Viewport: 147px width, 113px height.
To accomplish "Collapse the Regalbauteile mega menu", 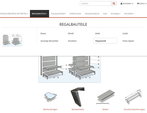I will pos(39,14).
